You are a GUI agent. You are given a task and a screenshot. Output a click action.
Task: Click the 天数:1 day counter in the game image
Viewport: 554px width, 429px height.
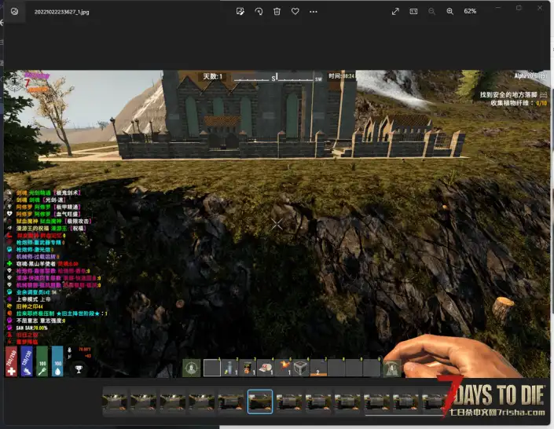pyautogui.click(x=213, y=76)
